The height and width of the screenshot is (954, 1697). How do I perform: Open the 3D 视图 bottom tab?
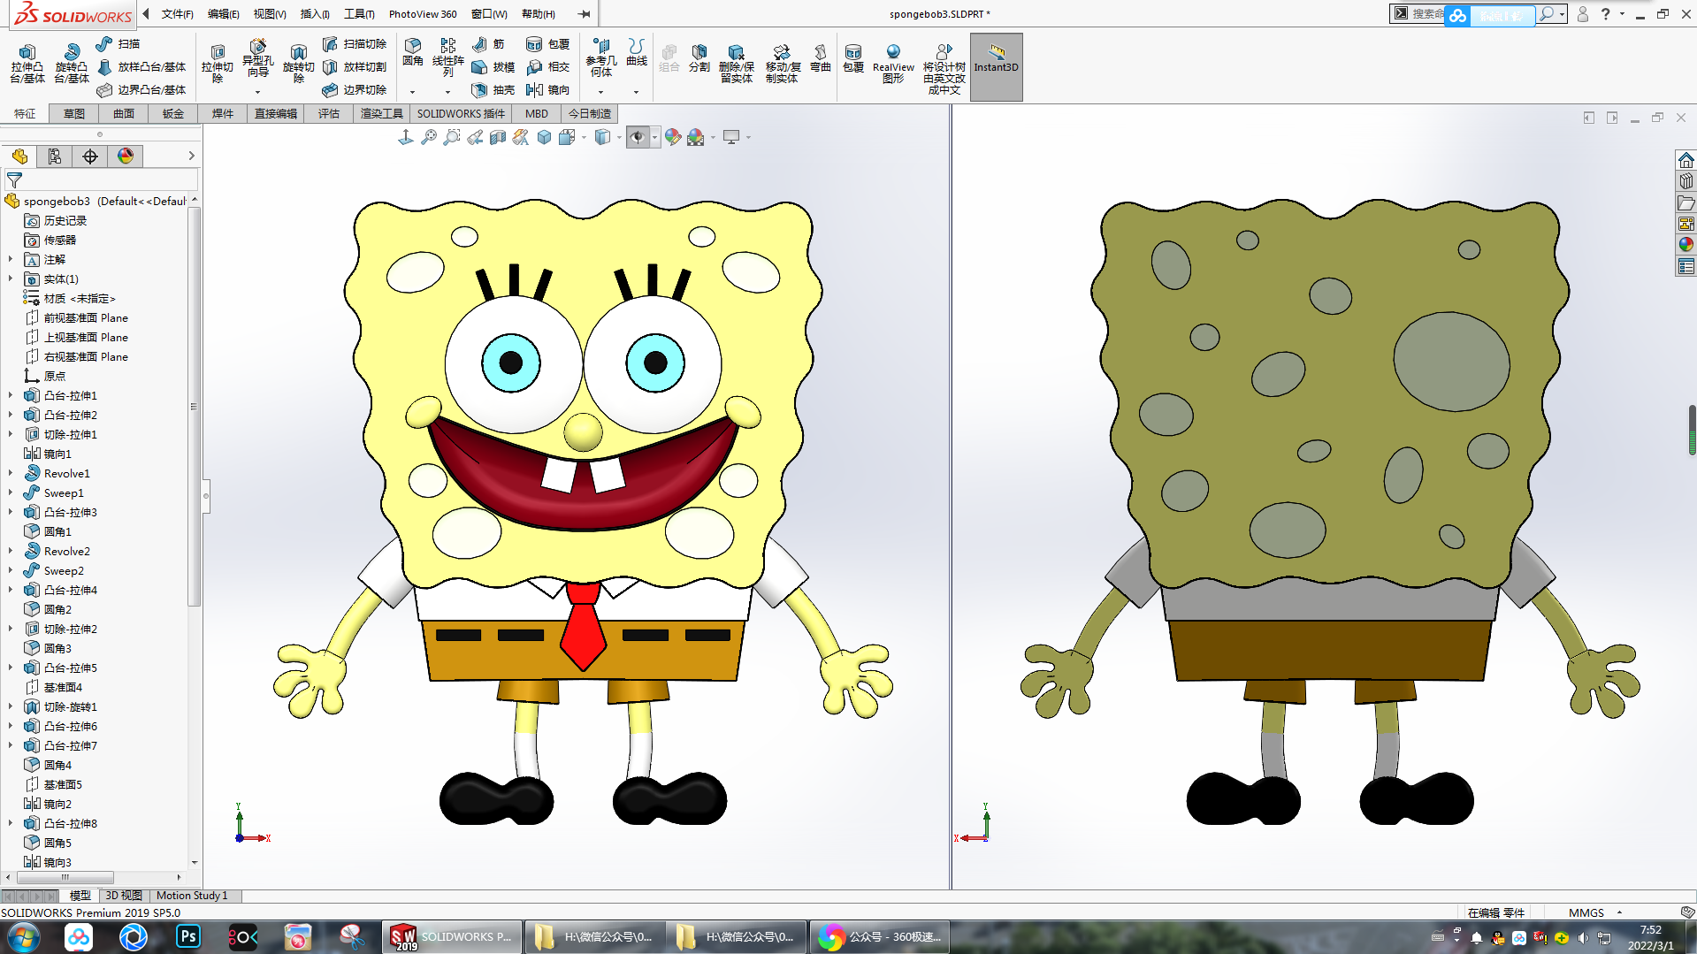[124, 896]
